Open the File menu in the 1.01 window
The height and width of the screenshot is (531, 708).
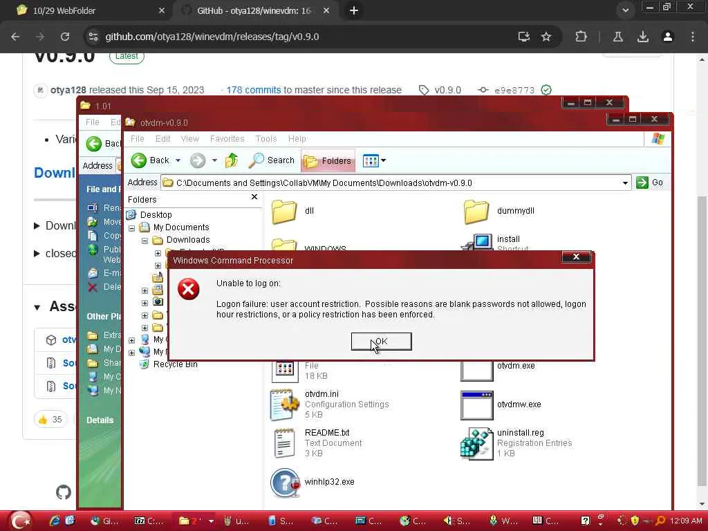click(92, 122)
